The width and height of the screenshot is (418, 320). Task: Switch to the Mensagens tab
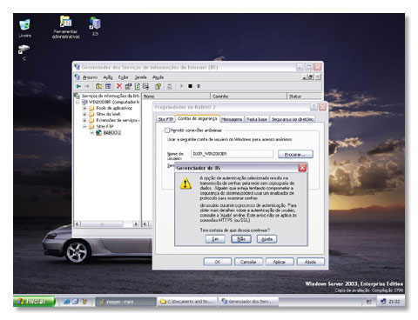pos(232,119)
